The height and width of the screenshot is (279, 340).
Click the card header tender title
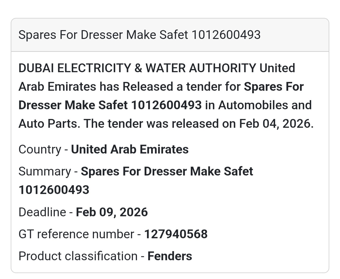tap(139, 35)
